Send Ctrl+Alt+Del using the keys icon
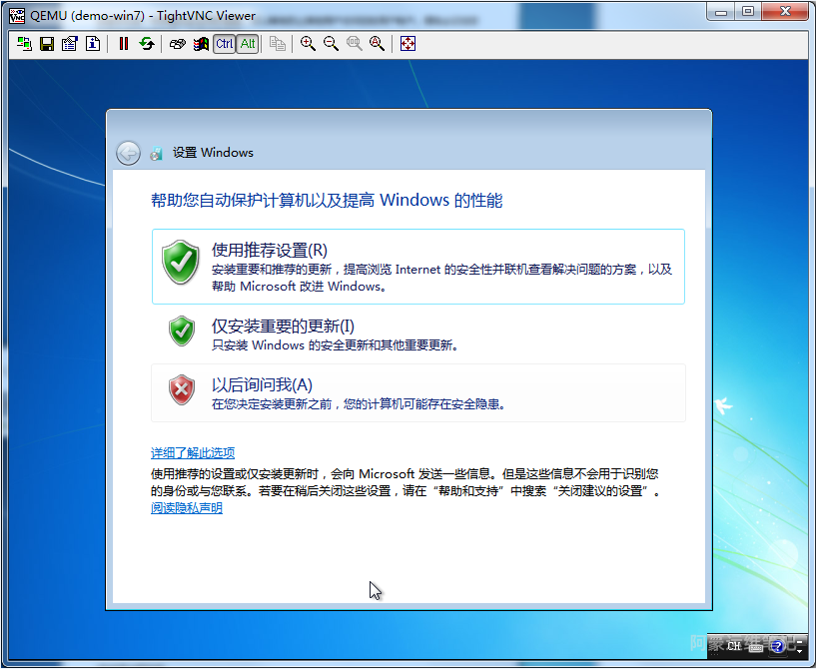The width and height of the screenshot is (816, 669). (178, 44)
